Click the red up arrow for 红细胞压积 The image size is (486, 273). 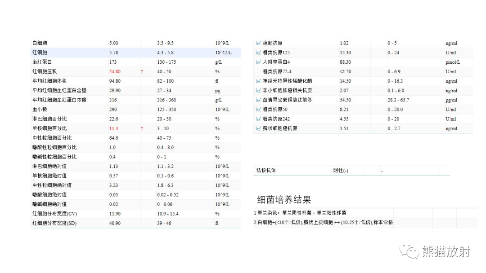pyautogui.click(x=142, y=72)
